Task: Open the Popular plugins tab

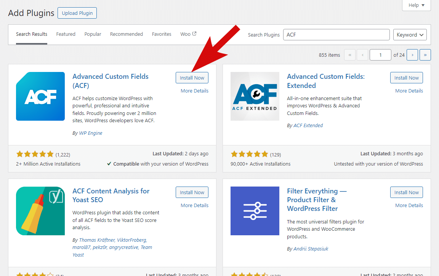Action: click(x=93, y=34)
